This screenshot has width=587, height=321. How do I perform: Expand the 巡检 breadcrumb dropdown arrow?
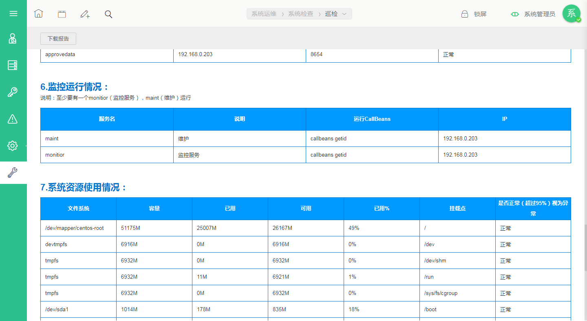pos(344,14)
